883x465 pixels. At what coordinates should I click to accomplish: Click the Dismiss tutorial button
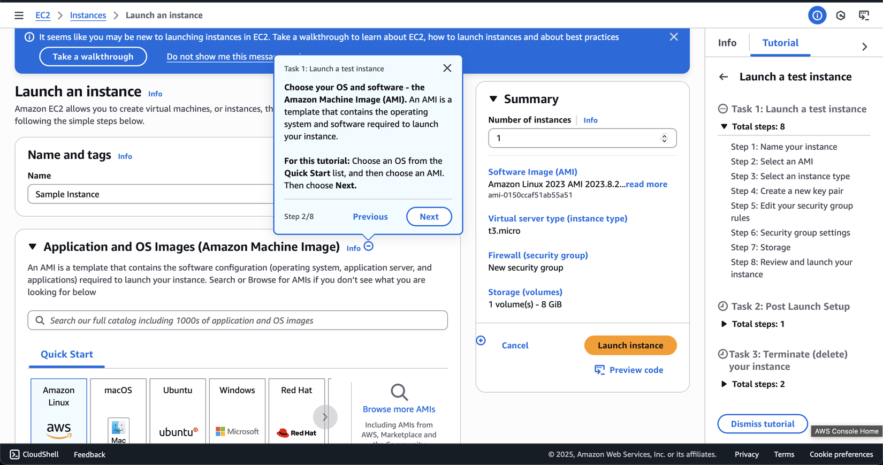763,424
